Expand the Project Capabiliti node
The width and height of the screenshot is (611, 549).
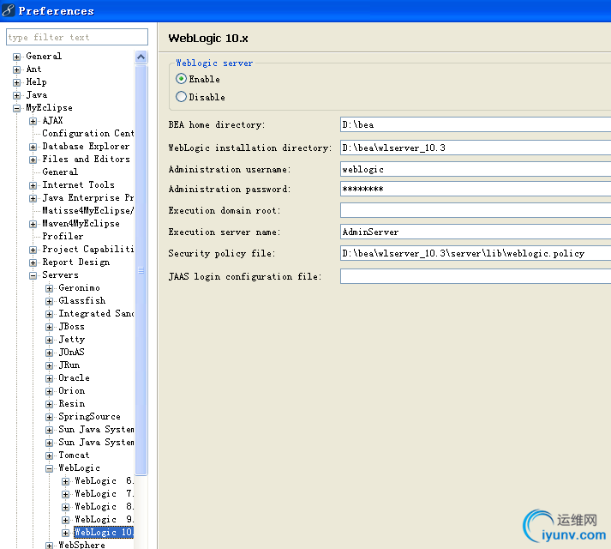pos(33,250)
